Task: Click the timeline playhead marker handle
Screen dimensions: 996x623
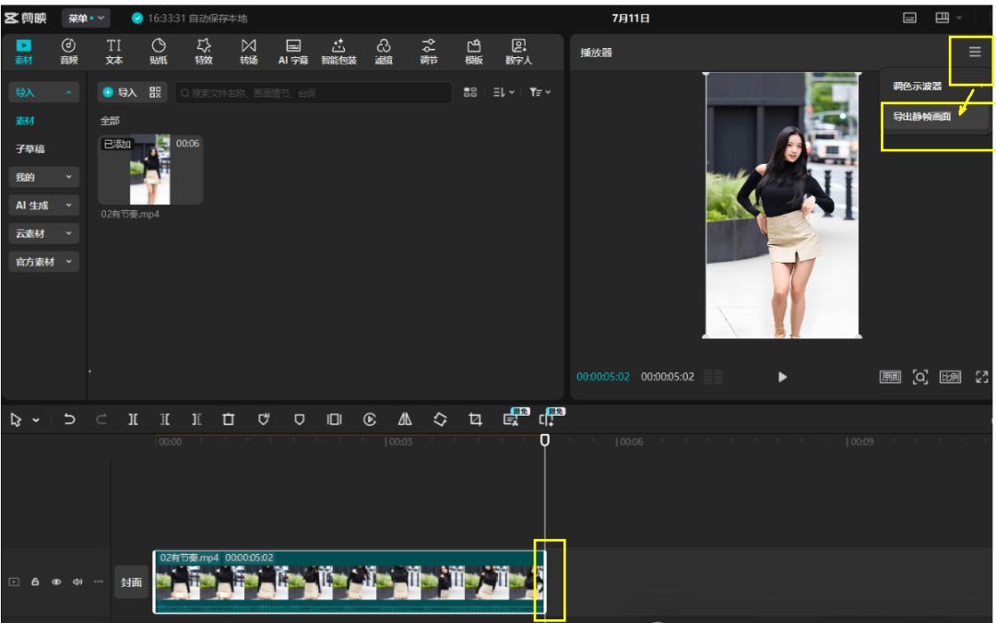Action: tap(545, 441)
